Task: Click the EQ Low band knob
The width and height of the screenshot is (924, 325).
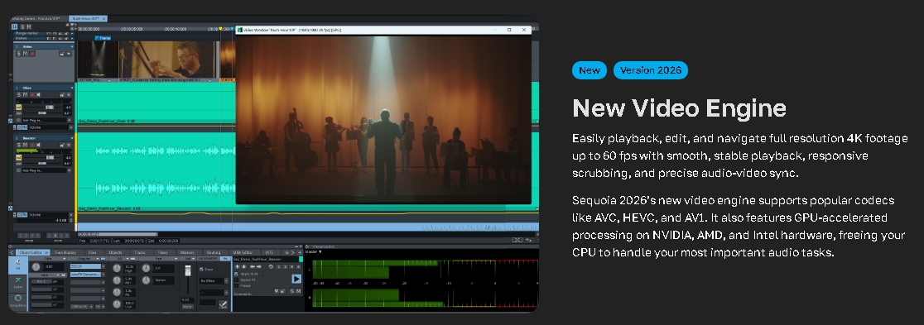Action: pos(117,304)
